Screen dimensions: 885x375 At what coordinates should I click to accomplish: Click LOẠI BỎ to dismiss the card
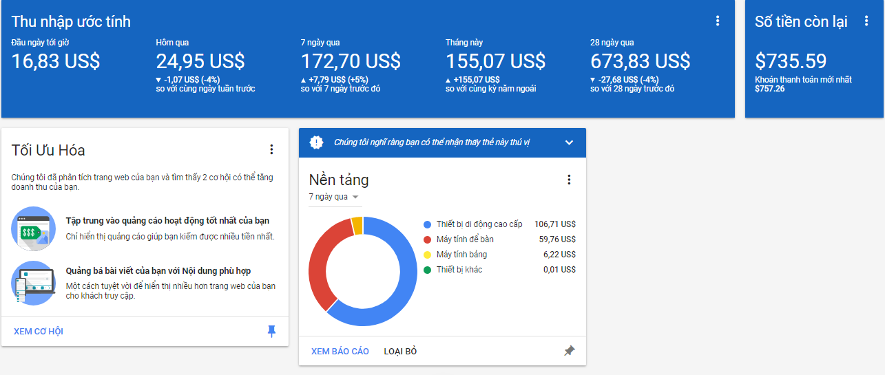(400, 352)
